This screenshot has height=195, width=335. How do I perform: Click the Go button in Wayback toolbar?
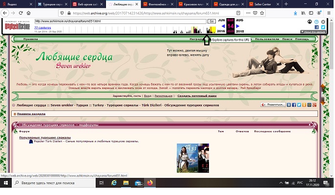(211, 22)
